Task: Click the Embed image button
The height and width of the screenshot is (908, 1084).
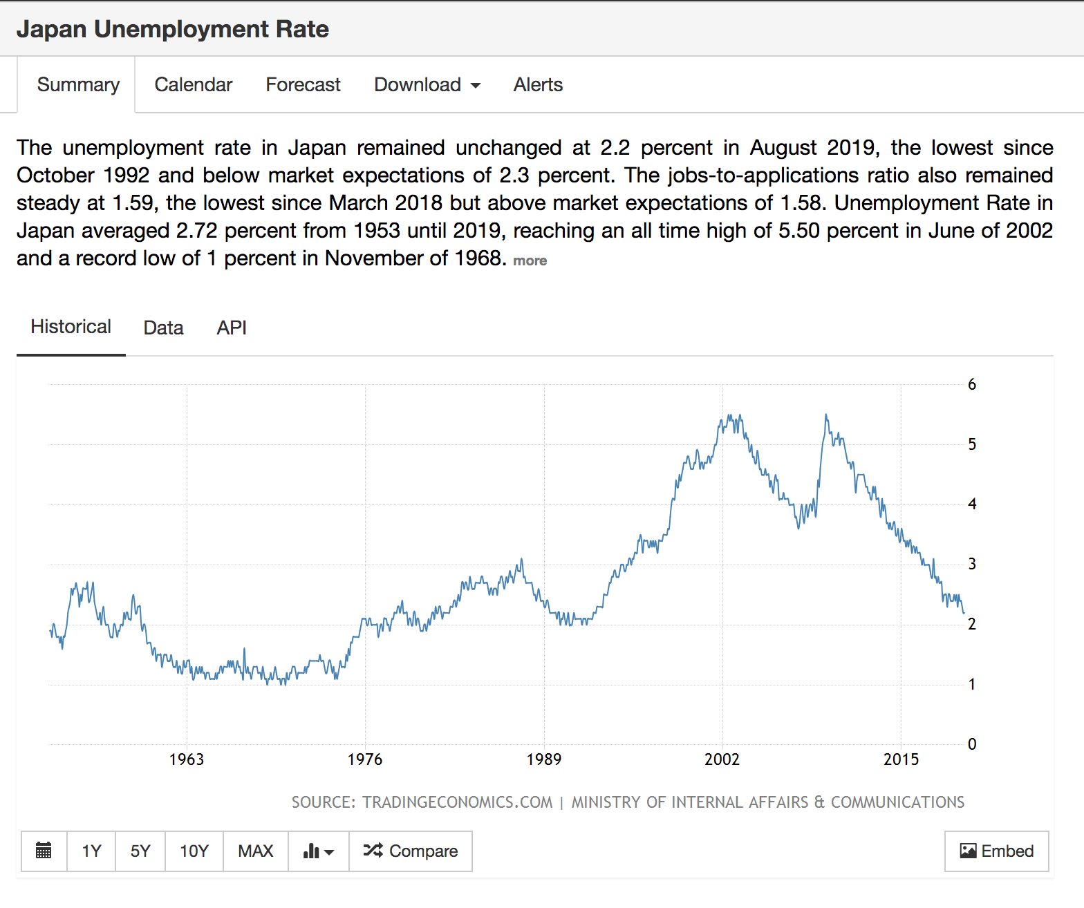Action: click(996, 851)
